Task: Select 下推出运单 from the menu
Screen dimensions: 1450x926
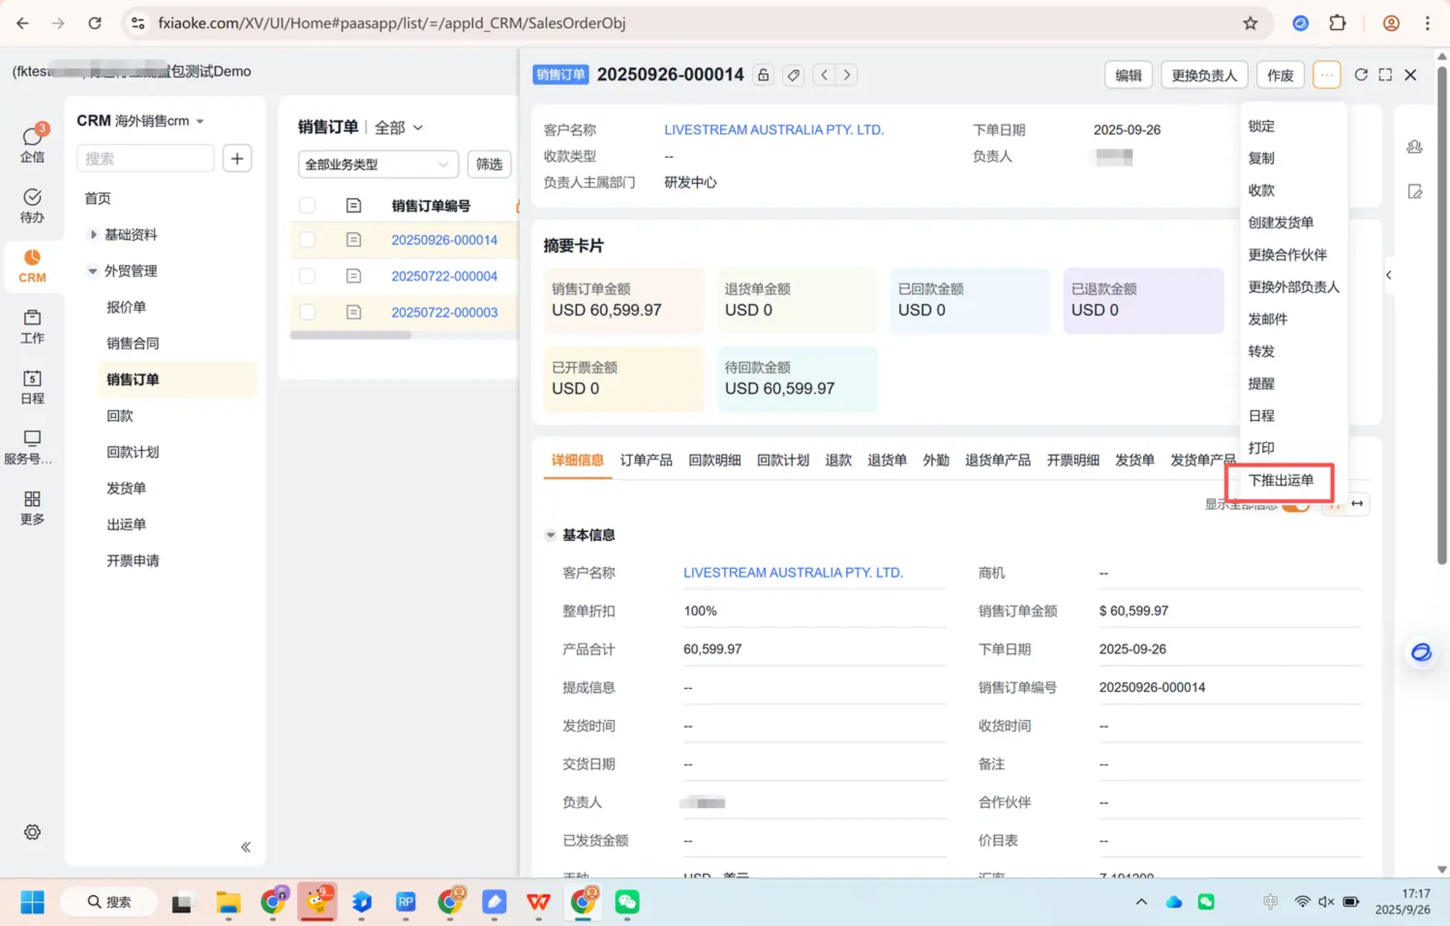Action: pyautogui.click(x=1280, y=480)
